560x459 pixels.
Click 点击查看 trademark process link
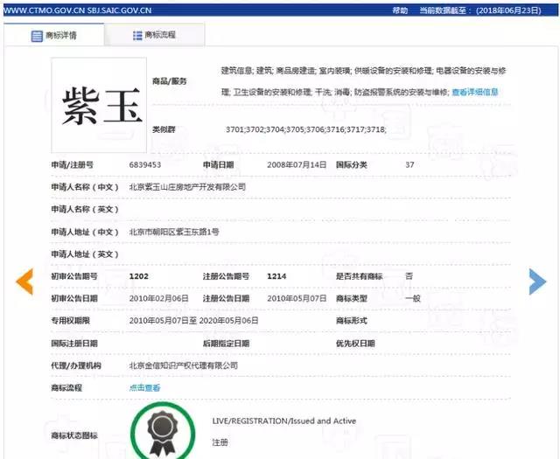point(144,387)
